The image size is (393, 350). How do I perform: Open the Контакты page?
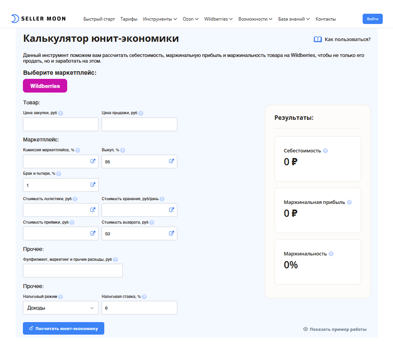(326, 19)
